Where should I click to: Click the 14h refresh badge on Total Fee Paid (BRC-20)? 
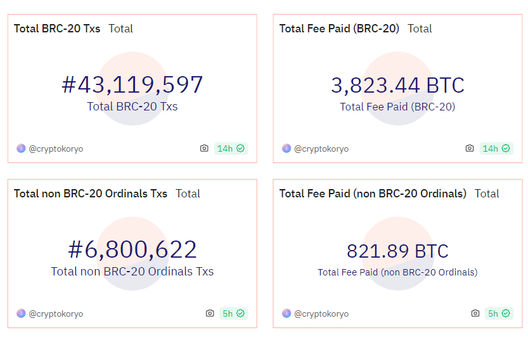[x=496, y=149]
